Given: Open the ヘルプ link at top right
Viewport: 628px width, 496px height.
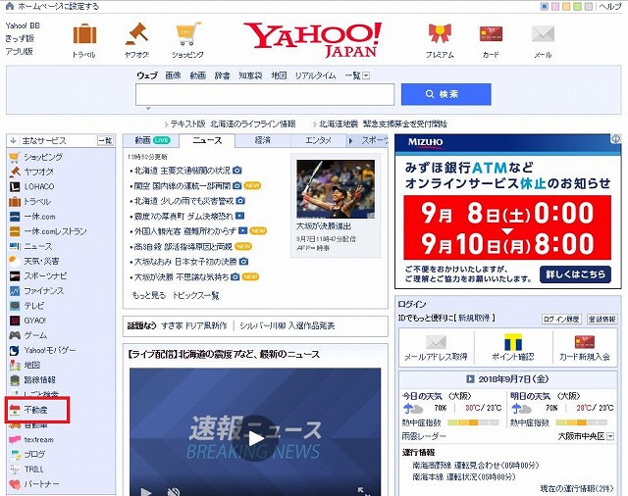Looking at the screenshot, I should (x=609, y=6).
